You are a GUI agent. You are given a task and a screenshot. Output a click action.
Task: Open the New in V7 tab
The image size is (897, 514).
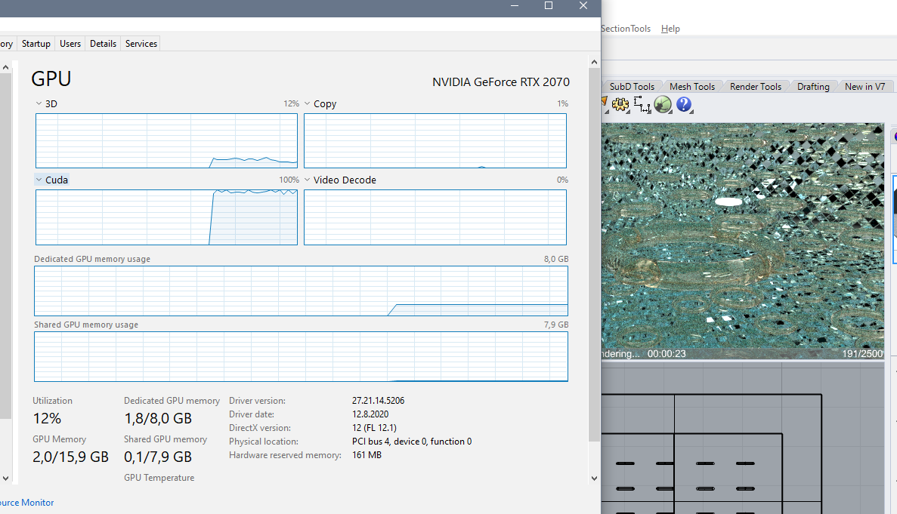pyautogui.click(x=865, y=85)
